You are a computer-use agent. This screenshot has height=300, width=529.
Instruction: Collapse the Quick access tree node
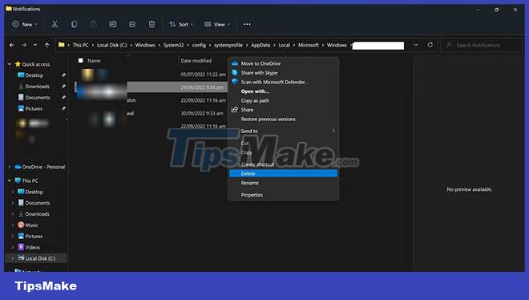point(10,64)
